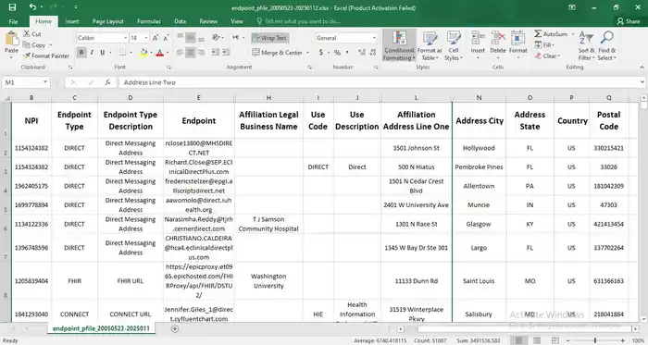Image resolution: width=648 pixels, height=345 pixels.
Task: Open the borders dropdown arrow
Action: click(131, 53)
